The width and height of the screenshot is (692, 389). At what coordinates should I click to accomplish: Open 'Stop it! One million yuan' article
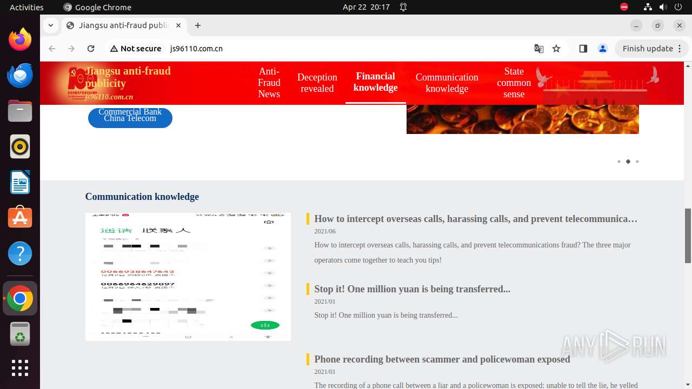click(412, 289)
